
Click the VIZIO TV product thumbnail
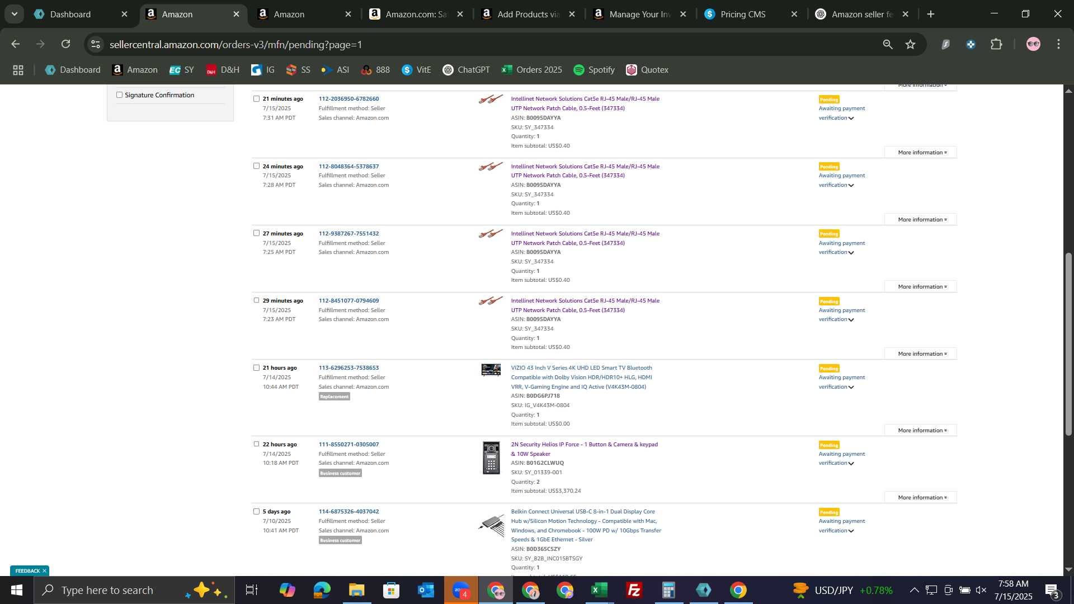(491, 370)
